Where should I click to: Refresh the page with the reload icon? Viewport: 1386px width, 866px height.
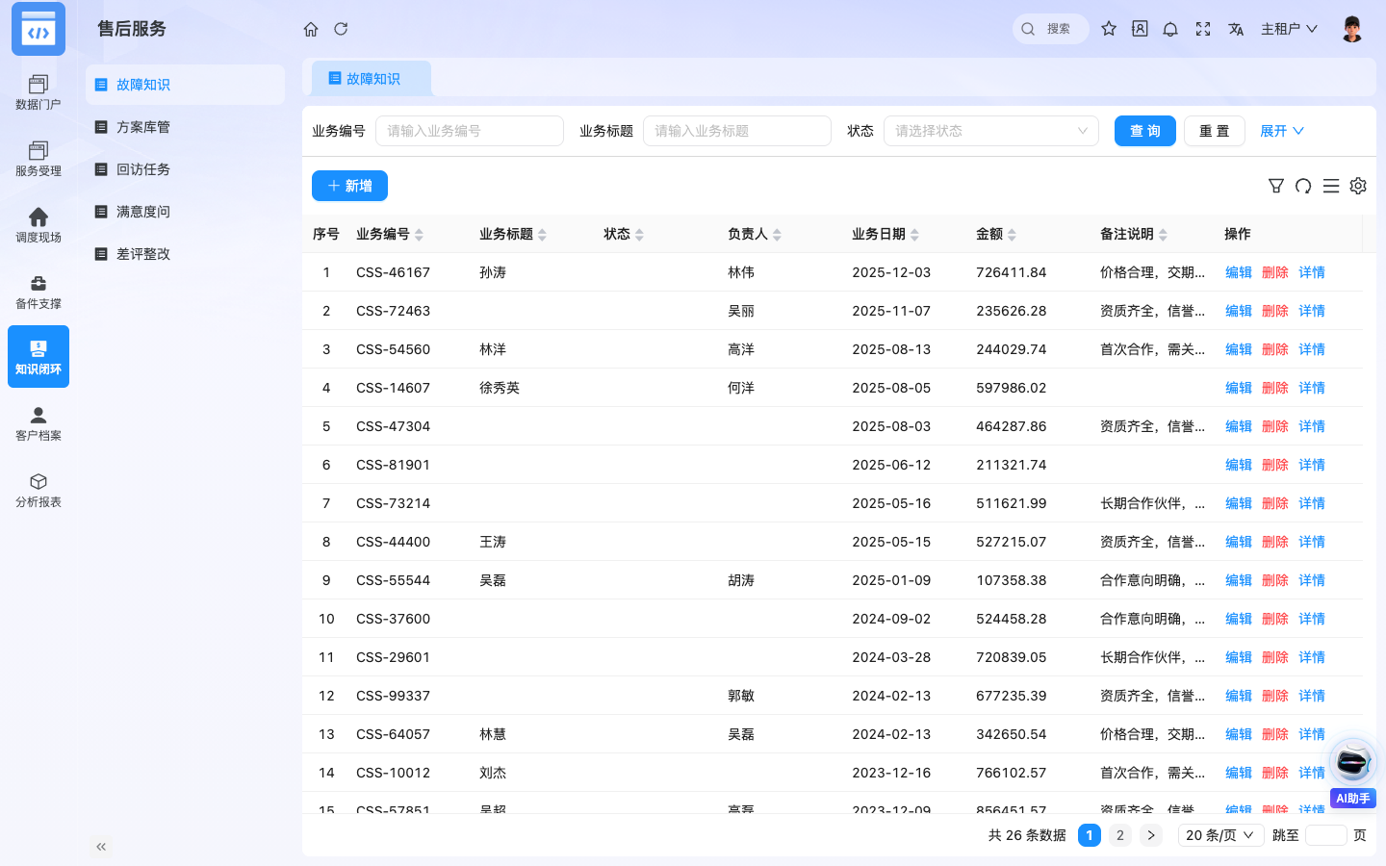(x=341, y=29)
